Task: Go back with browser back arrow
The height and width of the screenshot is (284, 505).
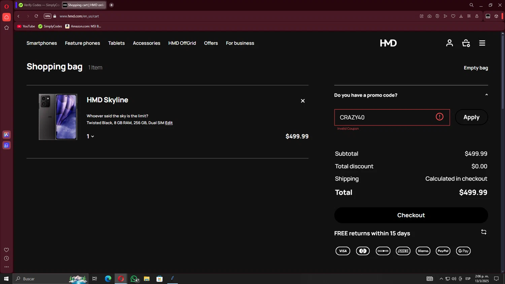Action: (19, 16)
